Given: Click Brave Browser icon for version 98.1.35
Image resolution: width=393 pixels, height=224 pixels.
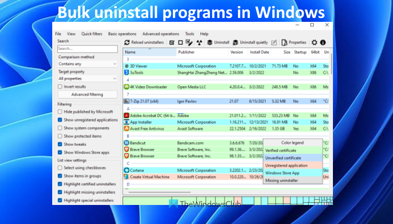Looking at the screenshot, I should pos(126,156).
